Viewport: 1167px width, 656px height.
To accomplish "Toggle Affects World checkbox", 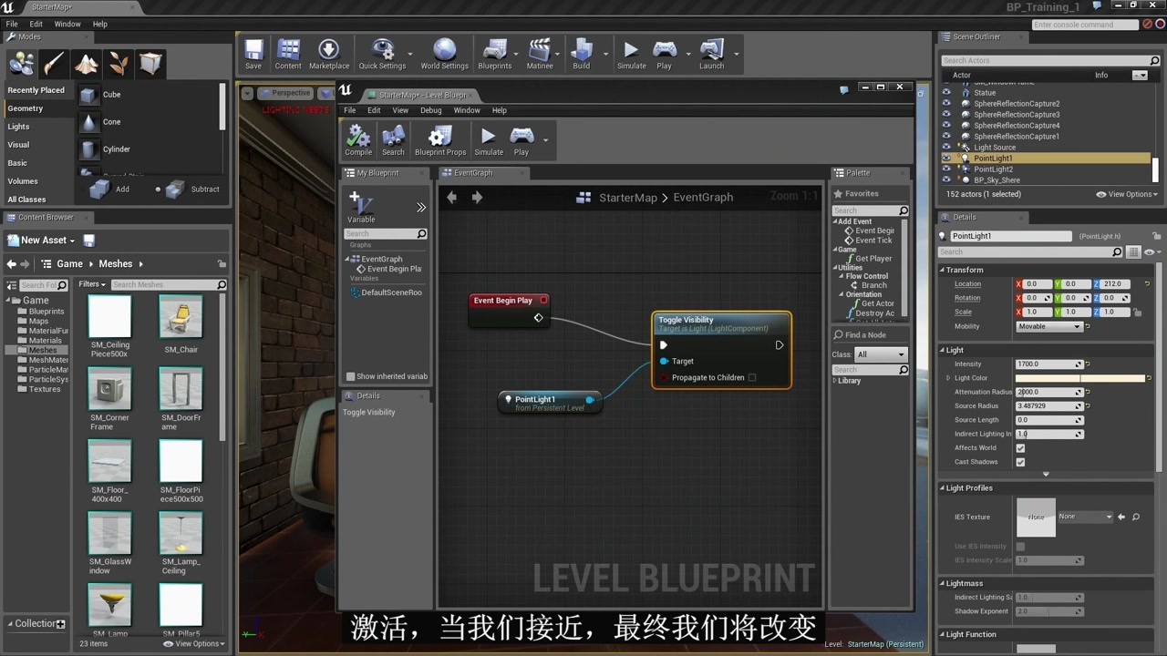I will pyautogui.click(x=1020, y=448).
